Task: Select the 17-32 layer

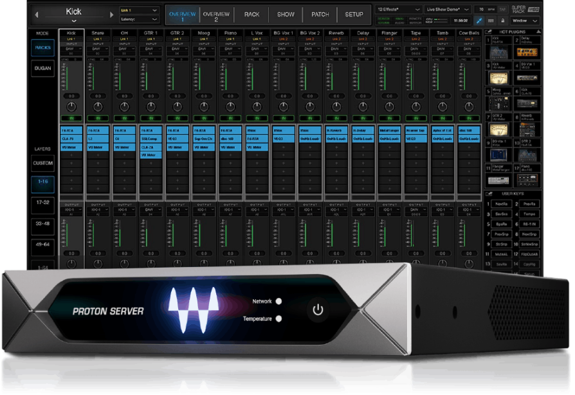Action: 43,205
